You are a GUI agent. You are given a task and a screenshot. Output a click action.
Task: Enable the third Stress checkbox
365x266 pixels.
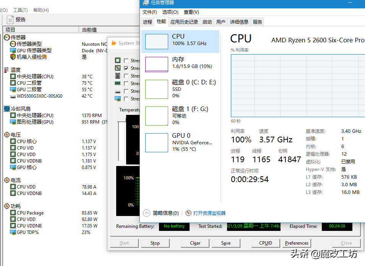(126, 76)
